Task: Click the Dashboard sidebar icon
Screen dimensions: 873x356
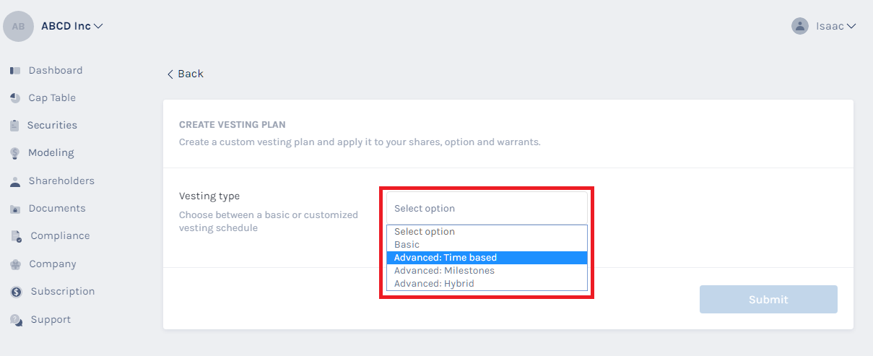Action: point(14,71)
